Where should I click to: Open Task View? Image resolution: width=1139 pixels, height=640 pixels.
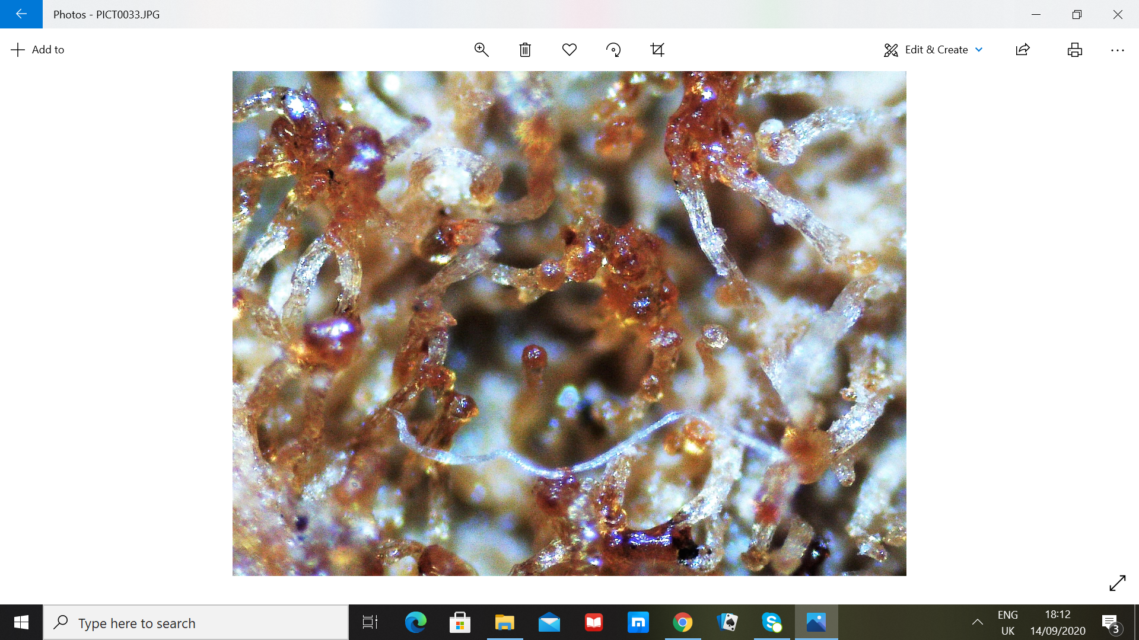point(370,623)
